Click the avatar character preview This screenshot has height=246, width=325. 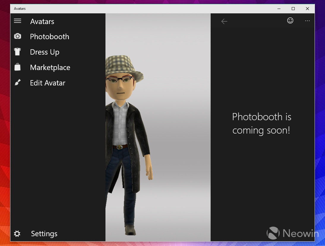tap(129, 145)
